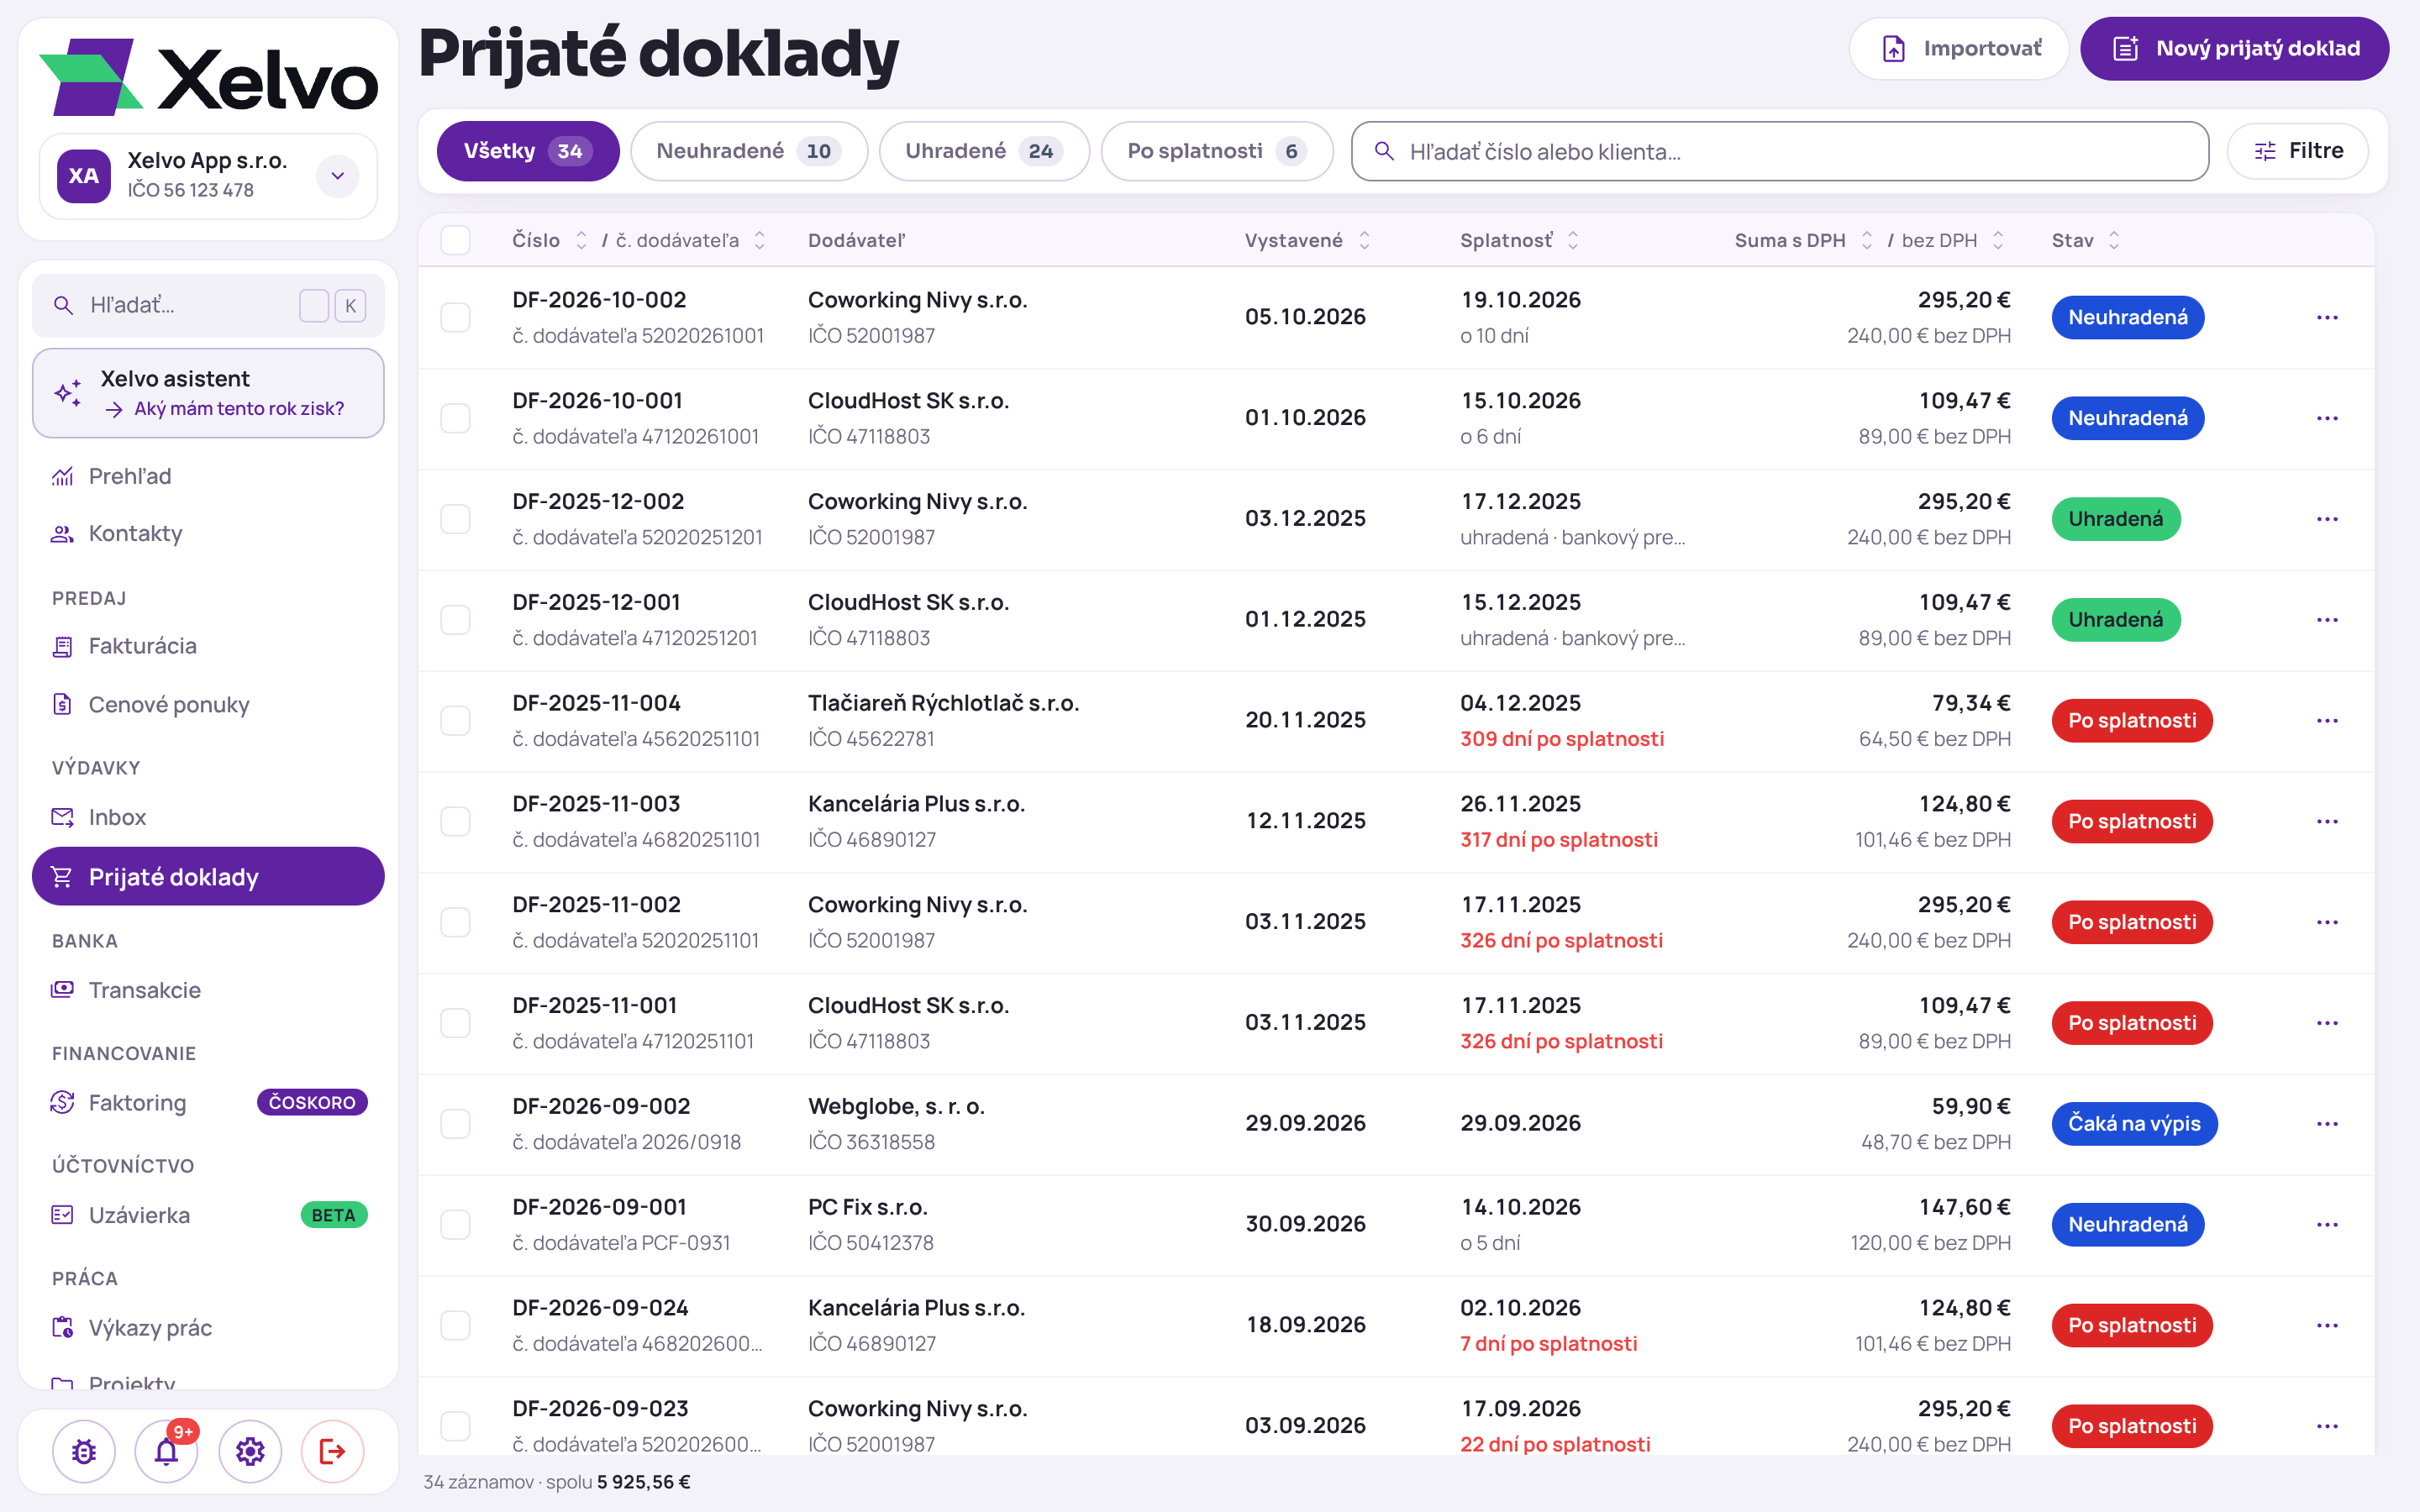The width and height of the screenshot is (2420, 1512).
Task: Check the DF-2026-09-001 row checkbox
Action: (x=455, y=1224)
